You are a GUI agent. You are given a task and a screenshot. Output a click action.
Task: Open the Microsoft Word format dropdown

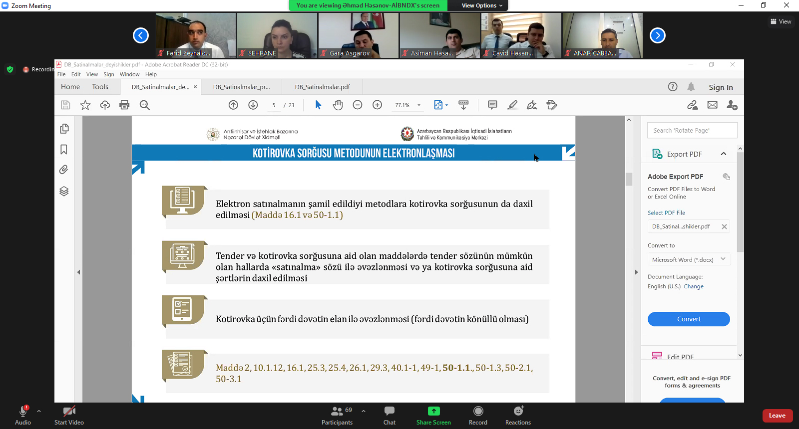coord(689,259)
